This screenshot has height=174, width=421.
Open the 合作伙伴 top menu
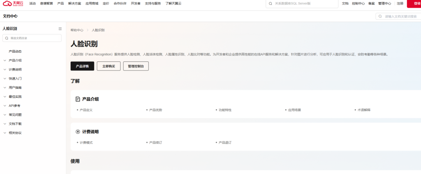[120, 4]
